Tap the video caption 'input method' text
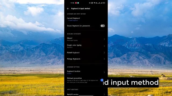This screenshot has width=172, height=96. [x=135, y=82]
